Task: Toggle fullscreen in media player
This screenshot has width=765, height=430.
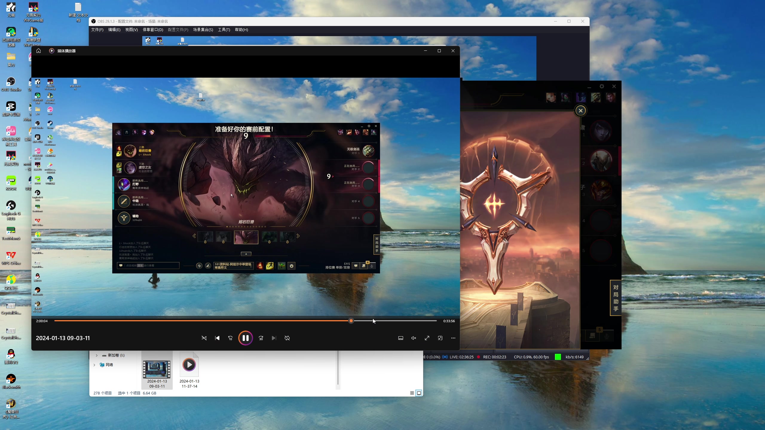Action: click(427, 338)
